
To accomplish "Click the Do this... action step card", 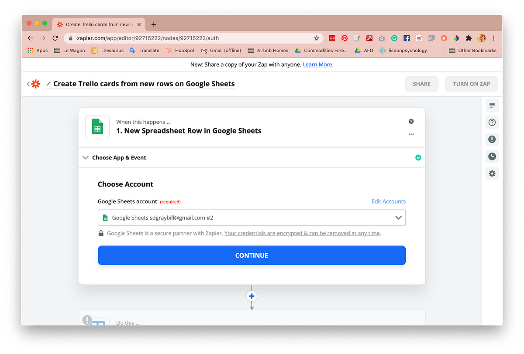I will pos(252,318).
